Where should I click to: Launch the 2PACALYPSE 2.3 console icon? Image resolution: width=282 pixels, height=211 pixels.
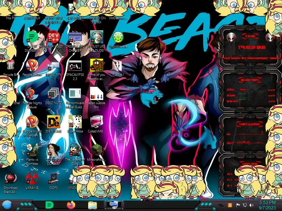click(75, 66)
